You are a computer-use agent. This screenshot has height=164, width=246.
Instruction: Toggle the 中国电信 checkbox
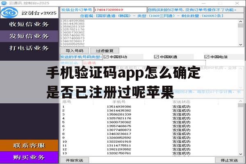click(x=207, y=57)
